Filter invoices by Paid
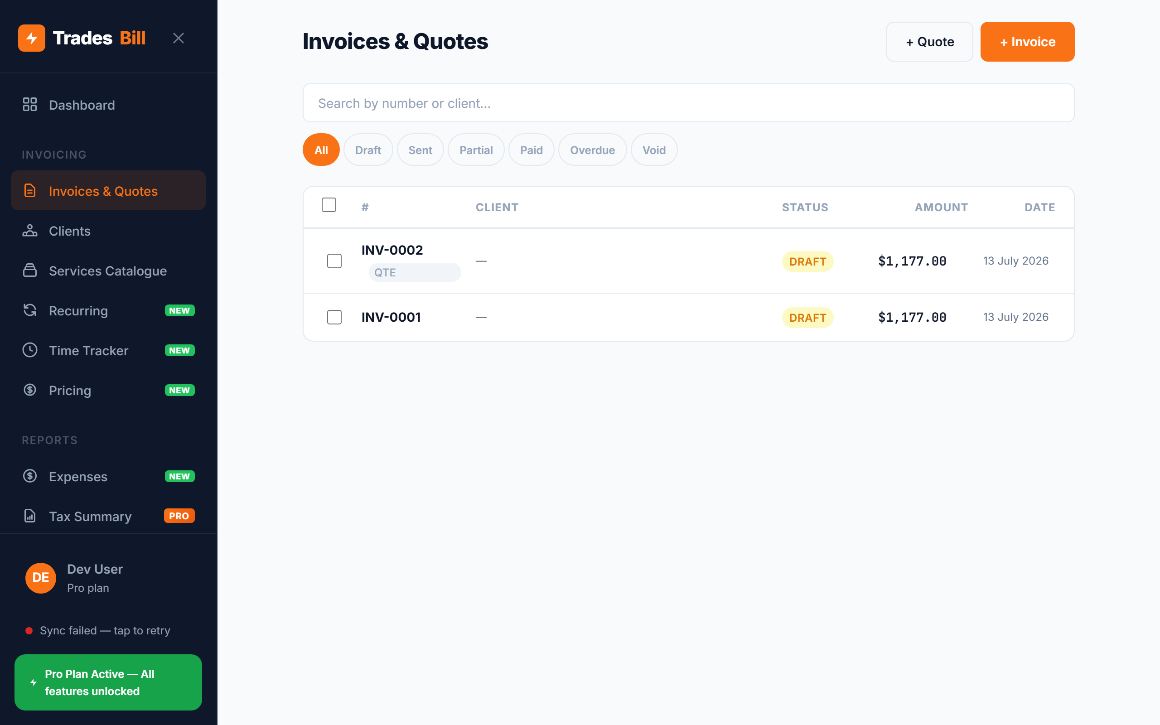This screenshot has width=1160, height=725. point(532,150)
